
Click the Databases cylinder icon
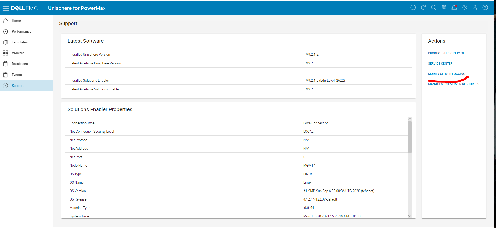(x=5, y=64)
